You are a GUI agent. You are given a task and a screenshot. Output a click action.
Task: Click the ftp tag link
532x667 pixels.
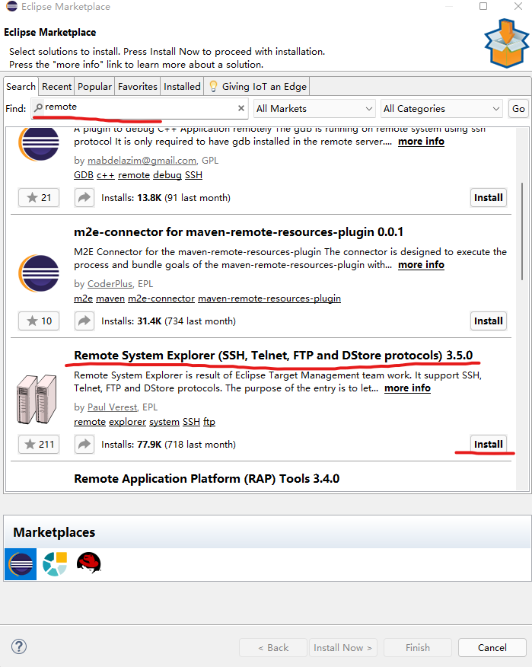tap(209, 422)
